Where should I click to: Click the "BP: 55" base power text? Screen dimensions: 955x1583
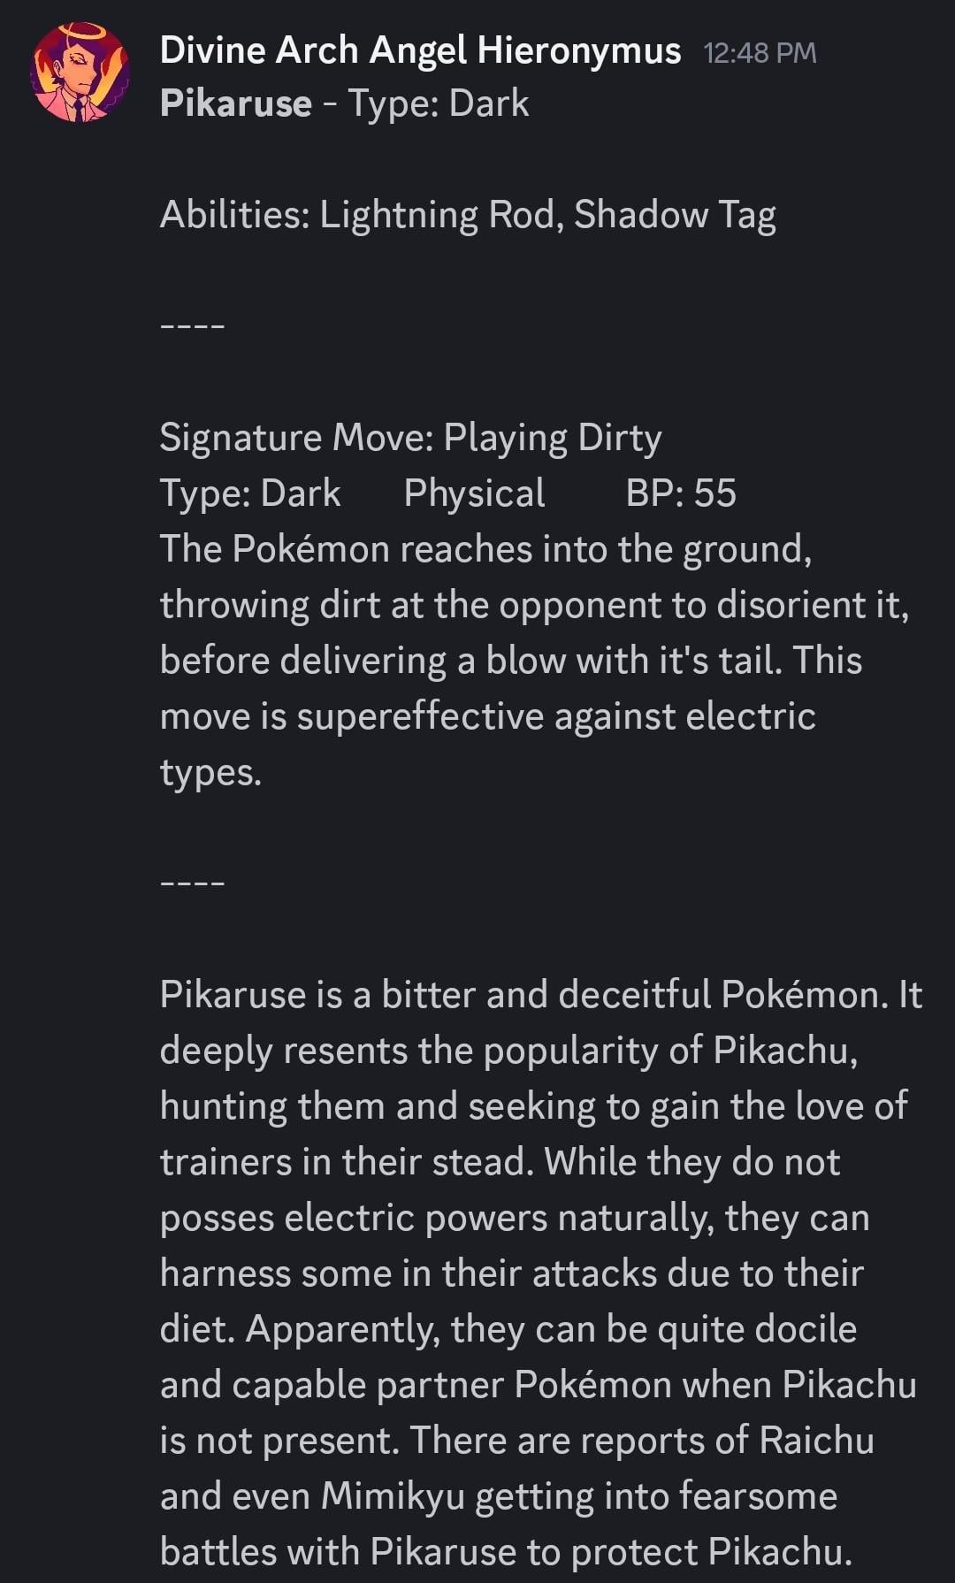[681, 493]
